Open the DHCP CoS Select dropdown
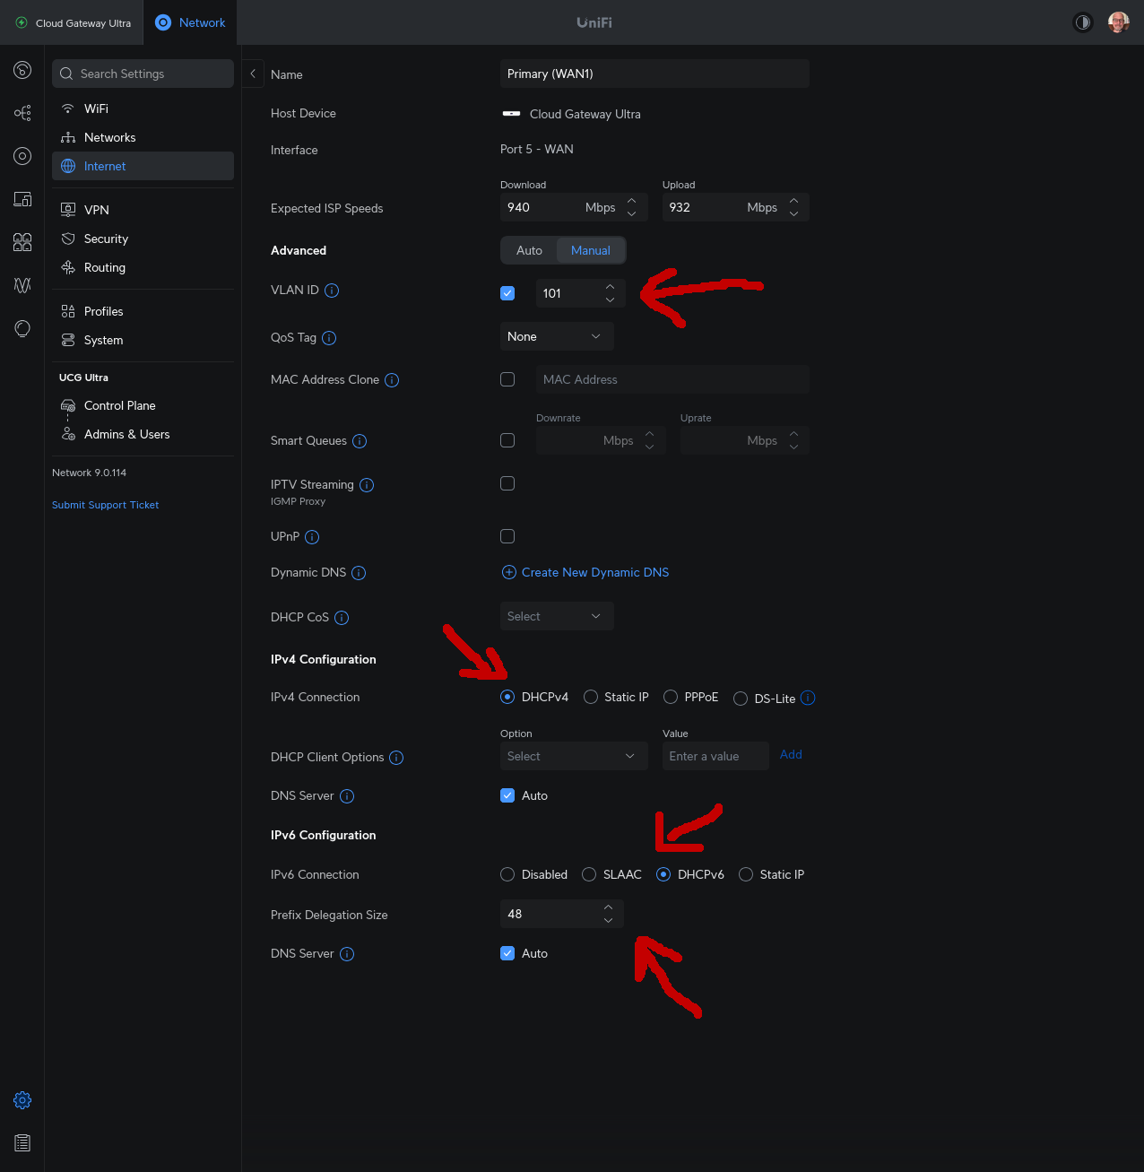Viewport: 1144px width, 1172px height. point(557,616)
